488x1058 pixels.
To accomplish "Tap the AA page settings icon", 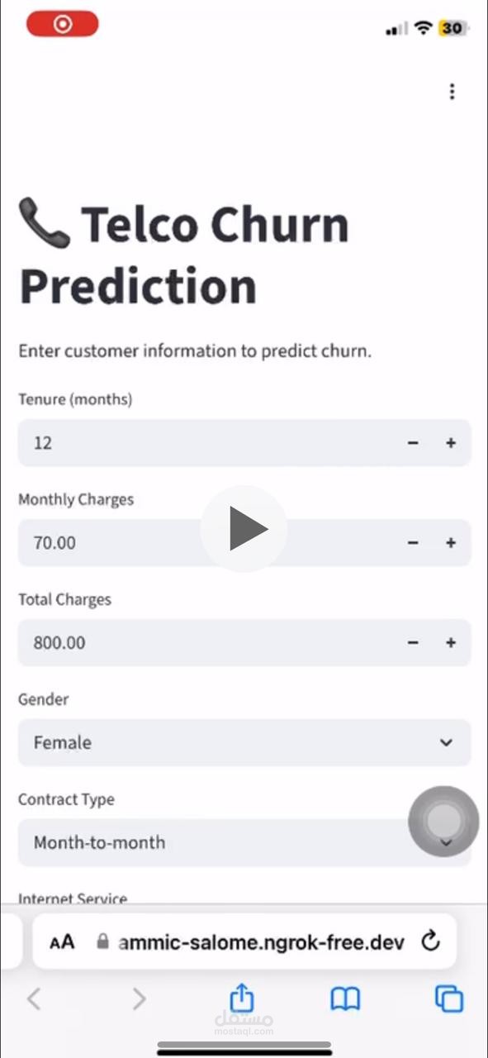I will [61, 941].
